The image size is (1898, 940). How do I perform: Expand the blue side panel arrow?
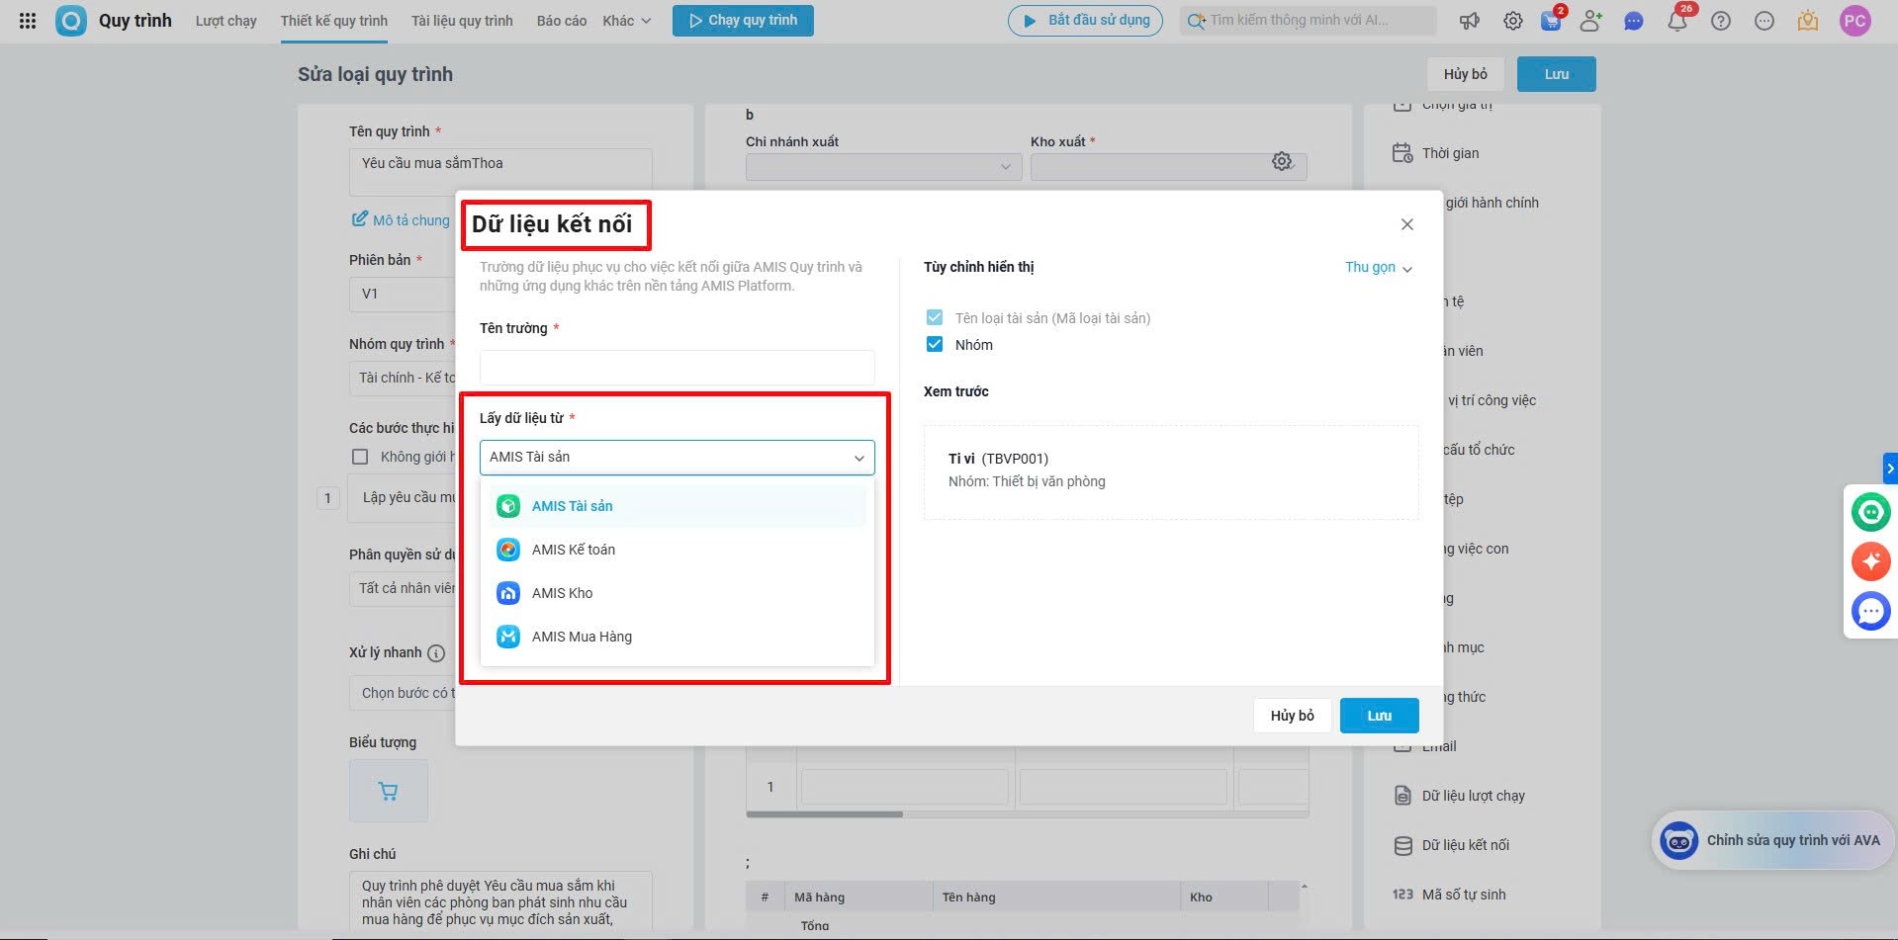click(1890, 468)
